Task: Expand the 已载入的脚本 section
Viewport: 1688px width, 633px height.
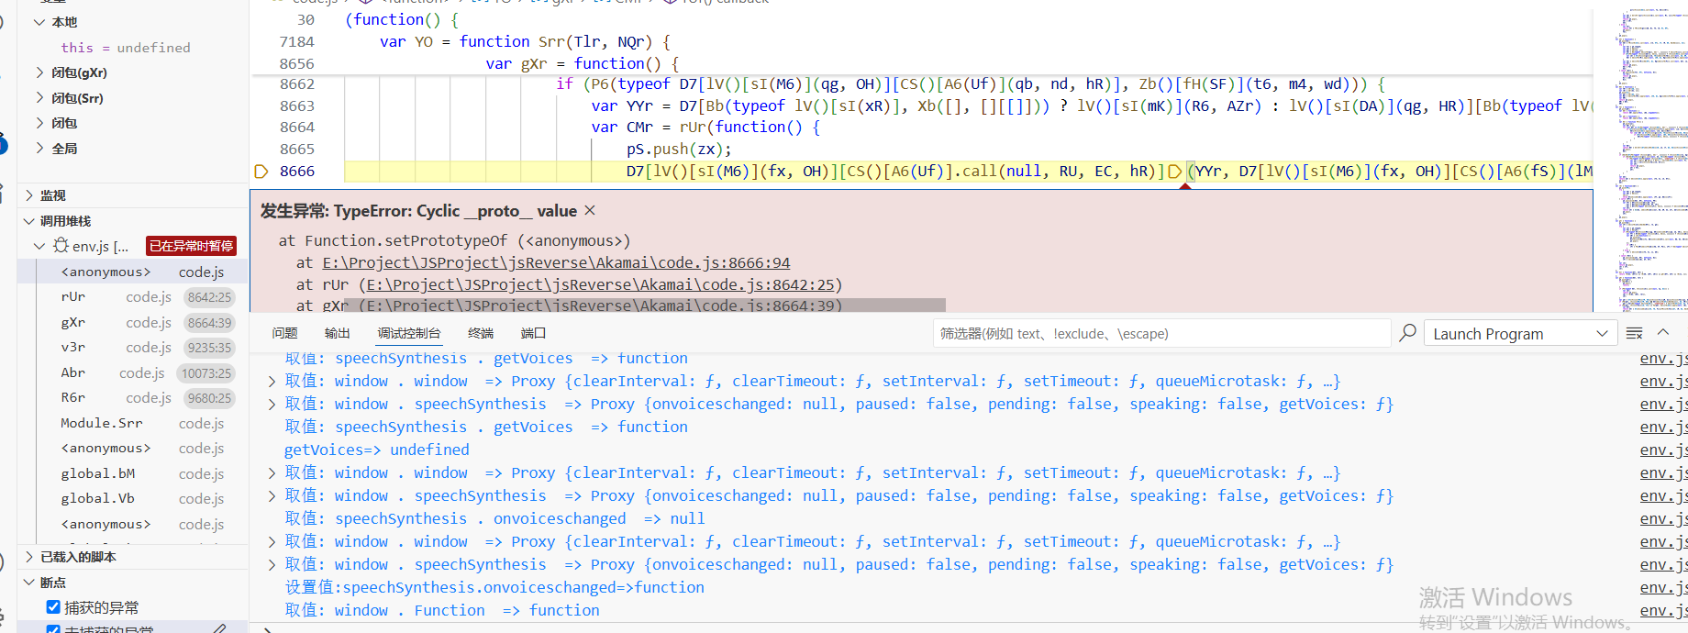Action: [x=29, y=557]
